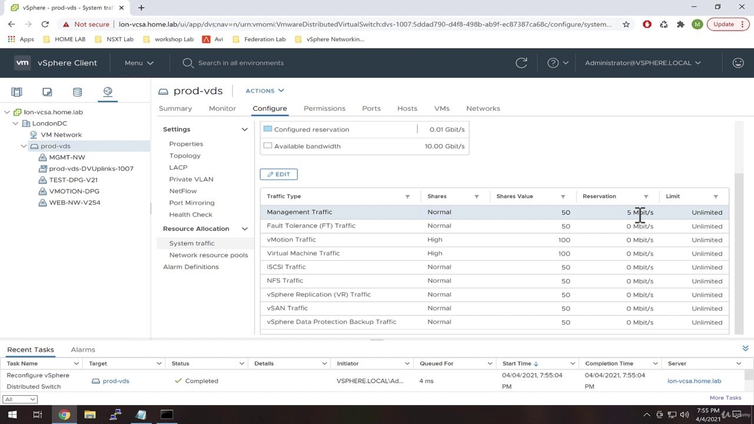This screenshot has height=424, width=754.
Task: Open the help question mark menu
Action: coord(557,62)
